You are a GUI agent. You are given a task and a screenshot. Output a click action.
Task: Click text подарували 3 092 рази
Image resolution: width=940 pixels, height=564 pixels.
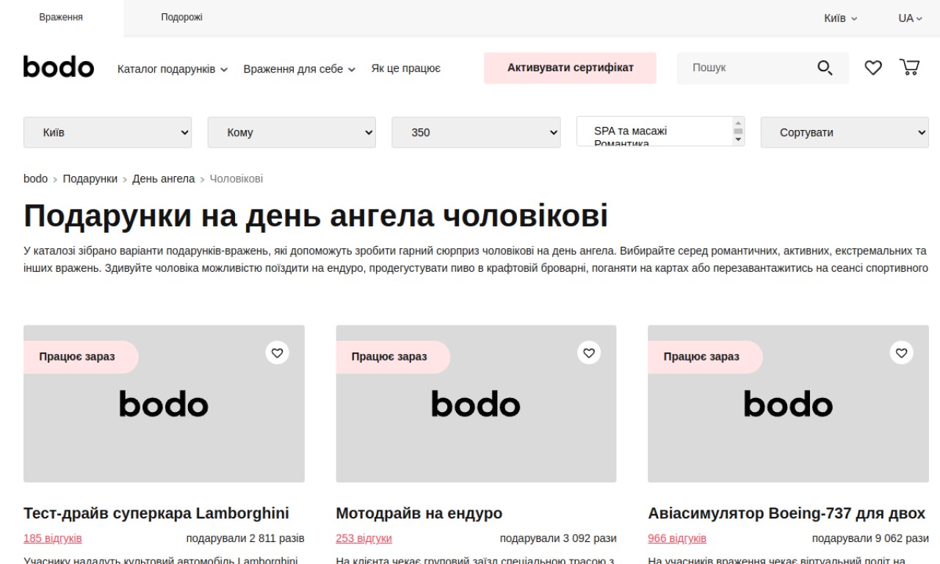(558, 538)
